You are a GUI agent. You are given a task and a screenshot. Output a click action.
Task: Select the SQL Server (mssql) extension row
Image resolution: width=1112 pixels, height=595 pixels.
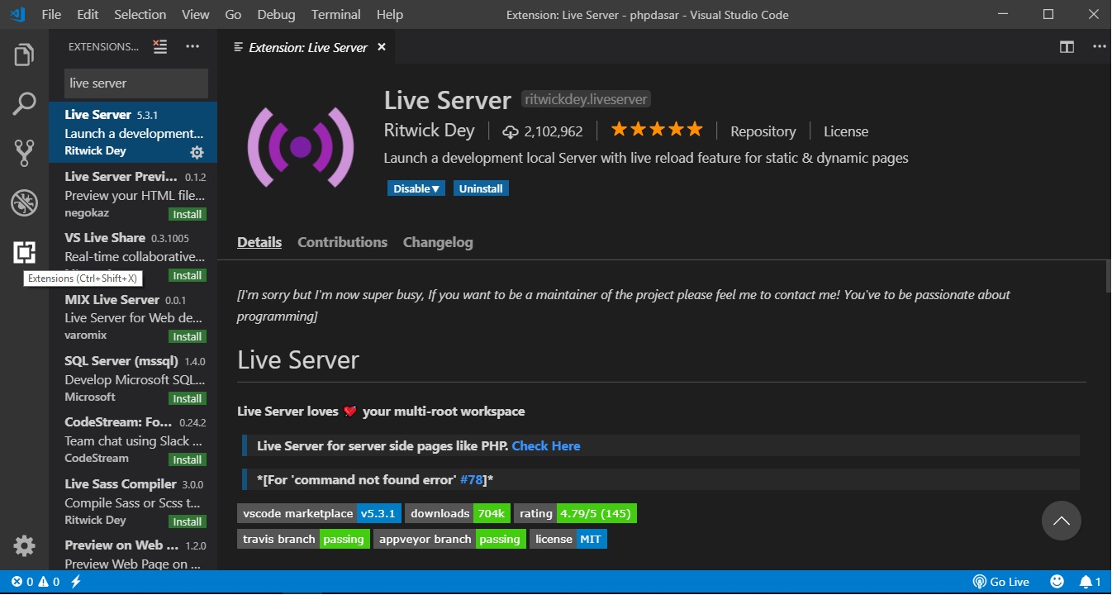(133, 378)
